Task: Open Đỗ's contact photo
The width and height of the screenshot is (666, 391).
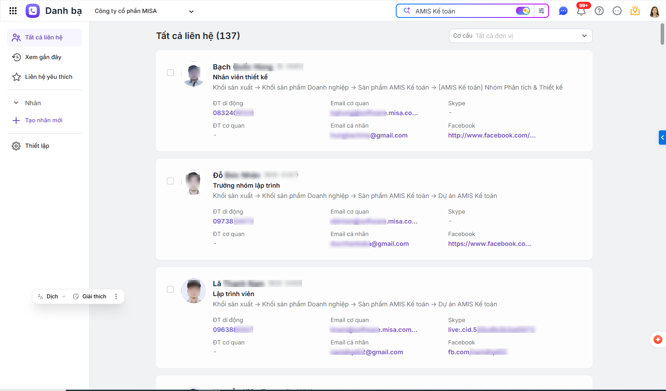Action: point(194,182)
